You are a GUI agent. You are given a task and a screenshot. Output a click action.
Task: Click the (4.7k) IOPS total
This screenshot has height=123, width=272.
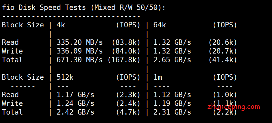point(128,112)
